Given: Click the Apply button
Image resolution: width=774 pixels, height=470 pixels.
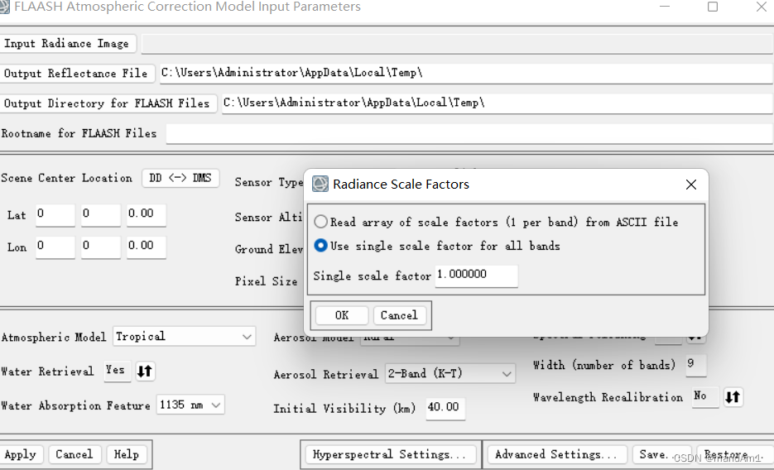Looking at the screenshot, I should 21,454.
